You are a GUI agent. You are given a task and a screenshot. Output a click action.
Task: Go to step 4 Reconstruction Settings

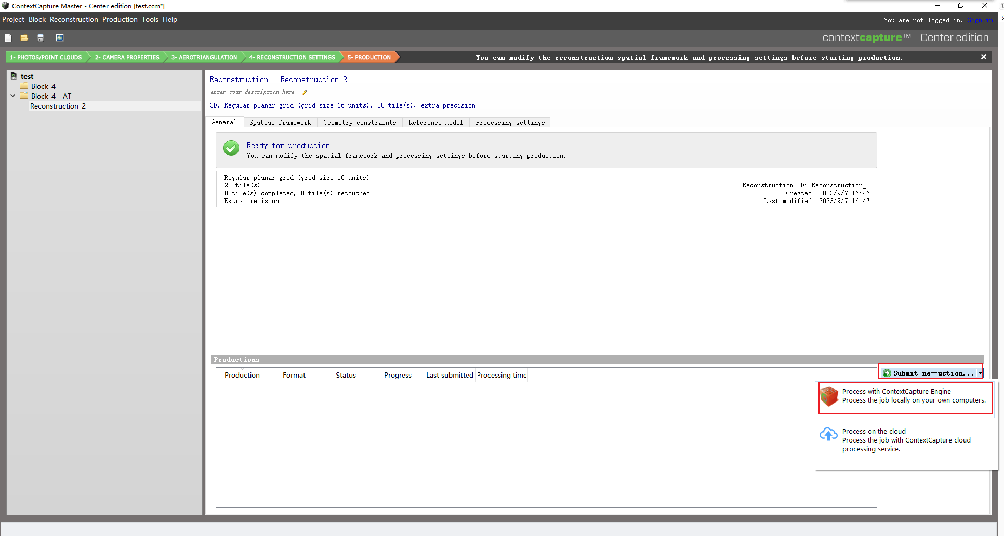[292, 57]
